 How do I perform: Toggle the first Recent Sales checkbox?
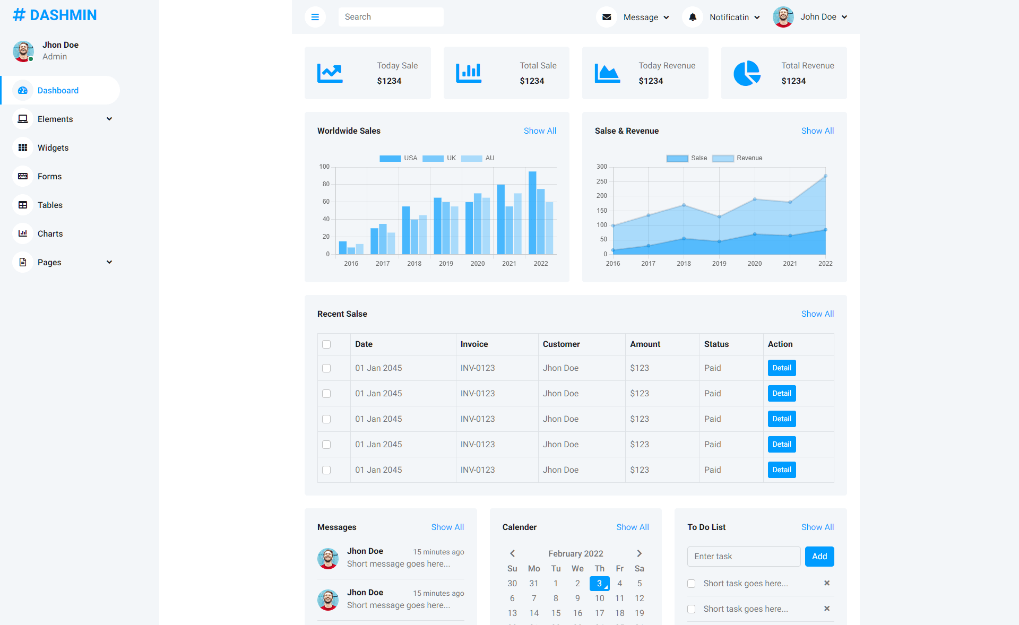coord(326,368)
